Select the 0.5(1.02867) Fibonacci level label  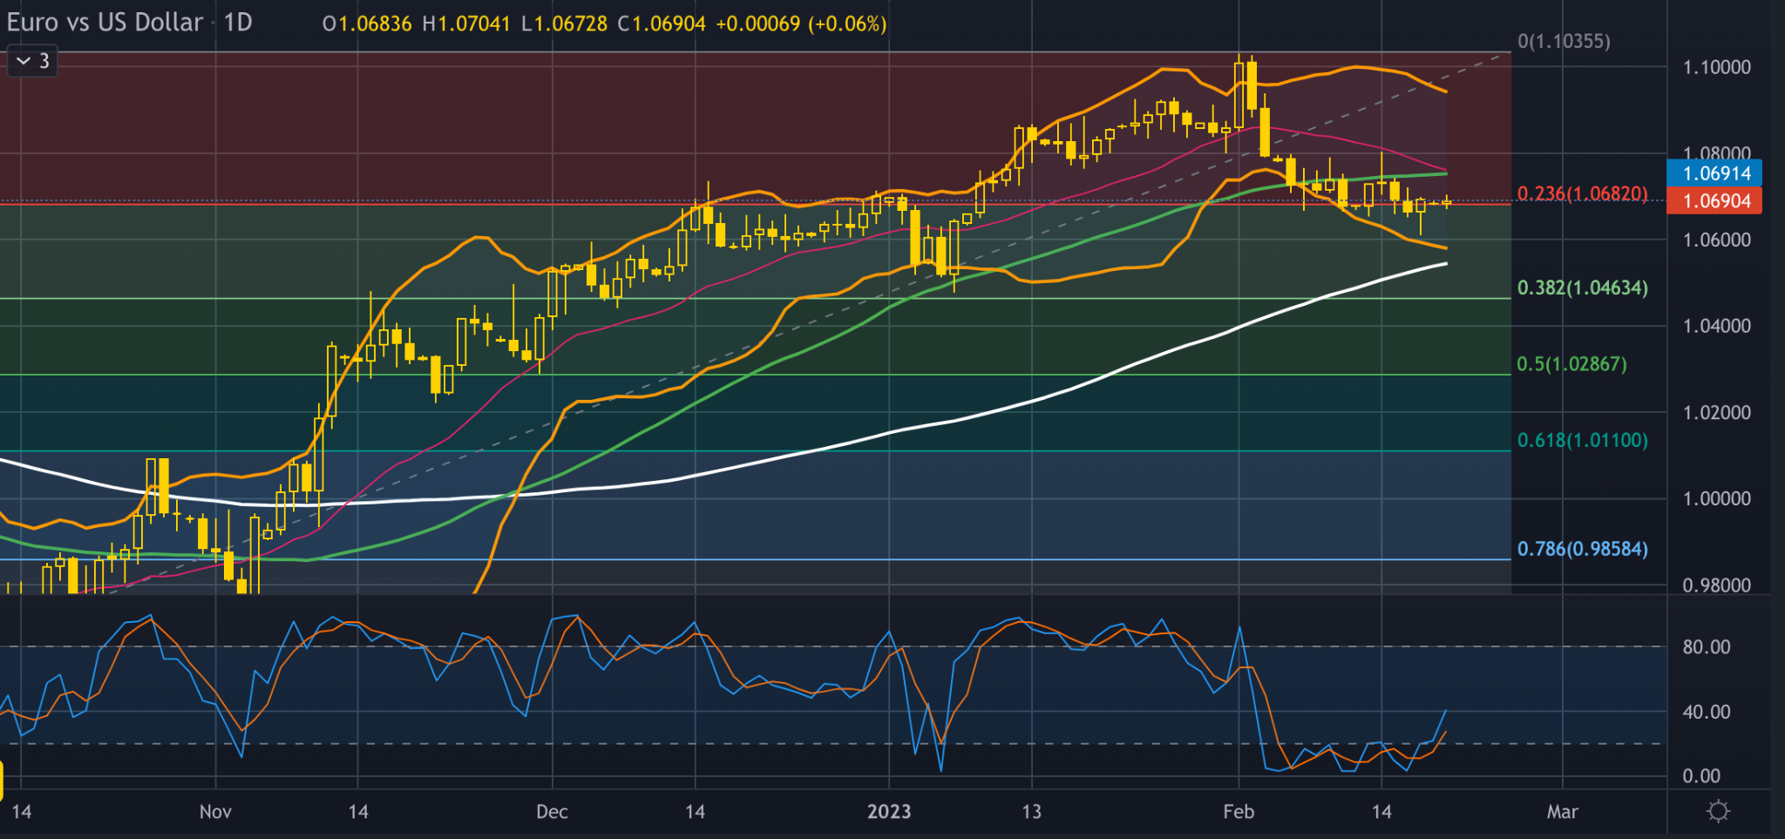pyautogui.click(x=1571, y=364)
